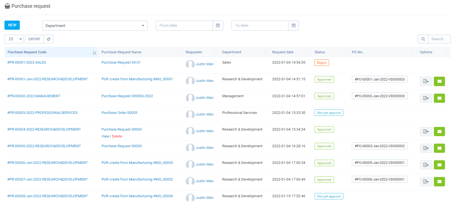
Task: Open the To date calendar picker
Action: [293, 26]
